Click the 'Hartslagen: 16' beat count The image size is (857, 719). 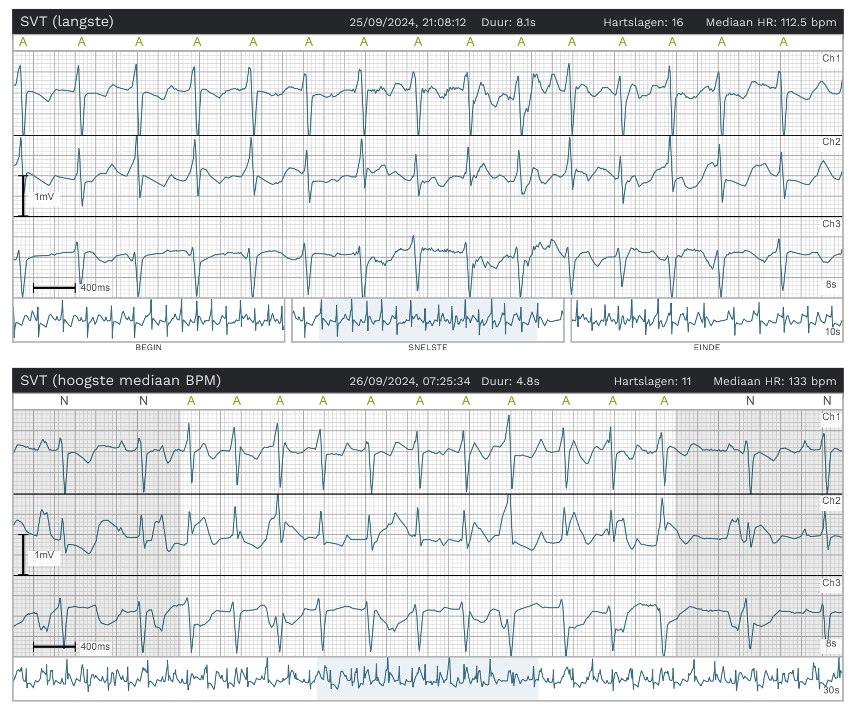click(643, 22)
